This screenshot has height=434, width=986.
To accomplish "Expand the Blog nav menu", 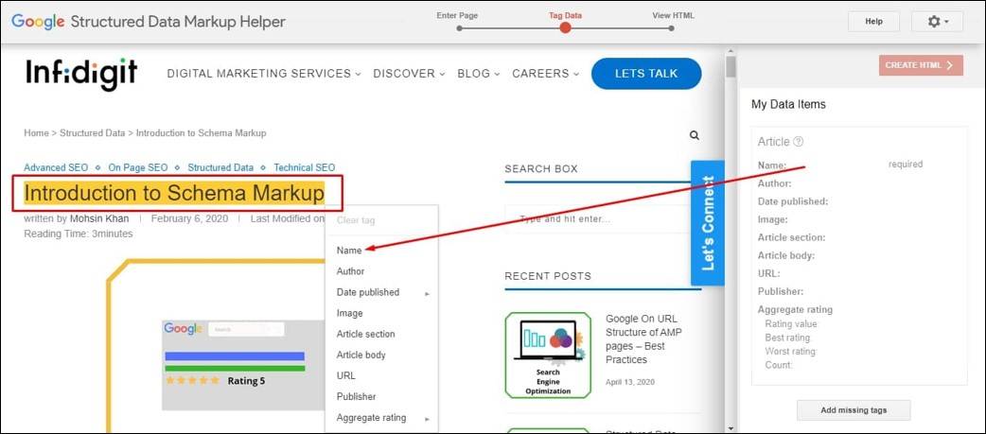I will [479, 74].
